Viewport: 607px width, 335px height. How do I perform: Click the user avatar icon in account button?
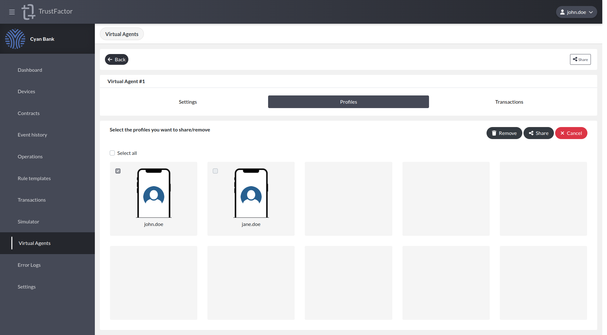563,12
